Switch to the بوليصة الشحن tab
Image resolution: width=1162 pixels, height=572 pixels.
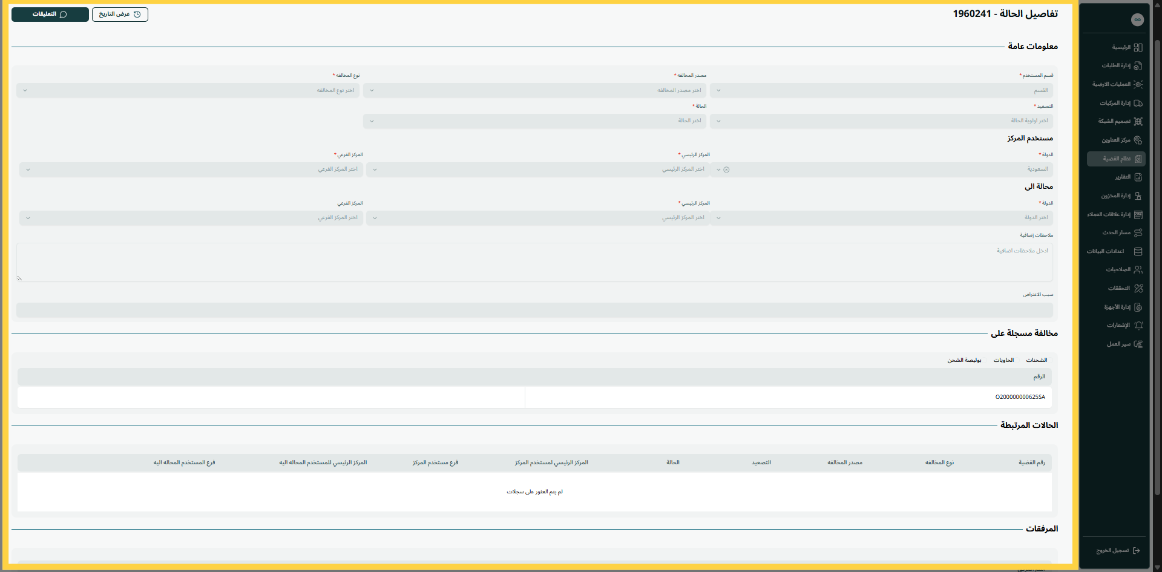(964, 360)
